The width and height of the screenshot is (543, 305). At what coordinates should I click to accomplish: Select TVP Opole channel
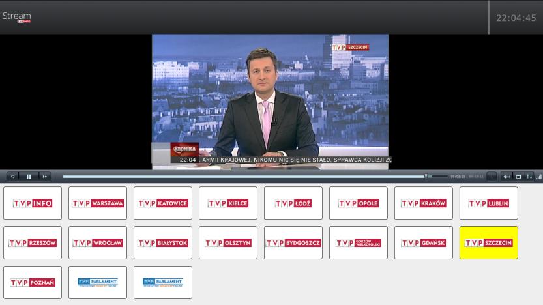(x=359, y=203)
